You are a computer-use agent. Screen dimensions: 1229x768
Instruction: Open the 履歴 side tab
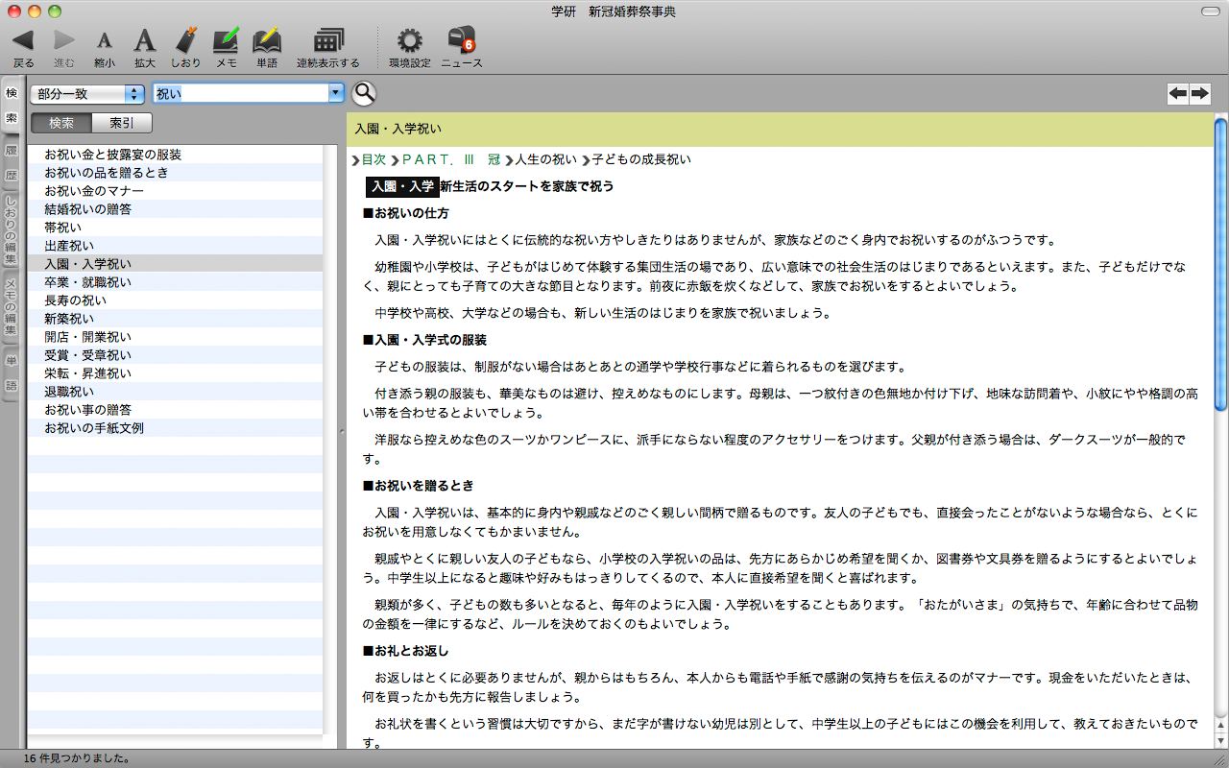pyautogui.click(x=12, y=163)
